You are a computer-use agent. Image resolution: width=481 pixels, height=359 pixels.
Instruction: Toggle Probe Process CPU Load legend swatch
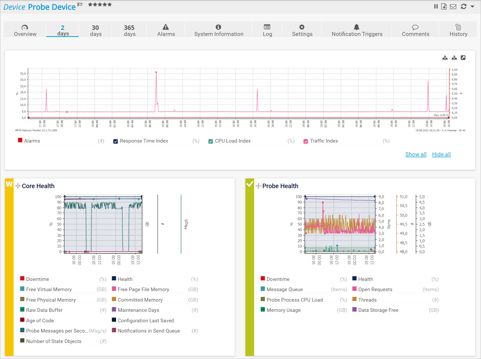[x=263, y=299]
